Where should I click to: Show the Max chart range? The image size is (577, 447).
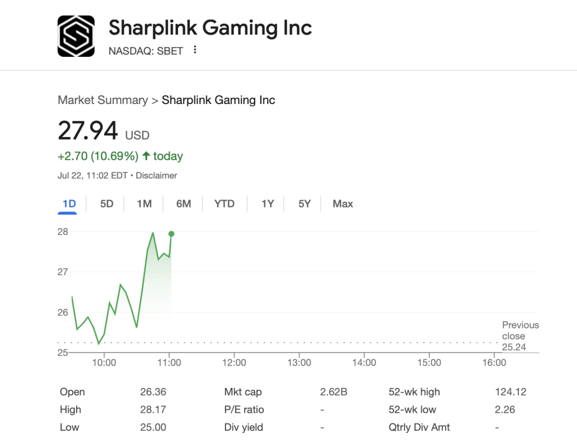(x=343, y=204)
